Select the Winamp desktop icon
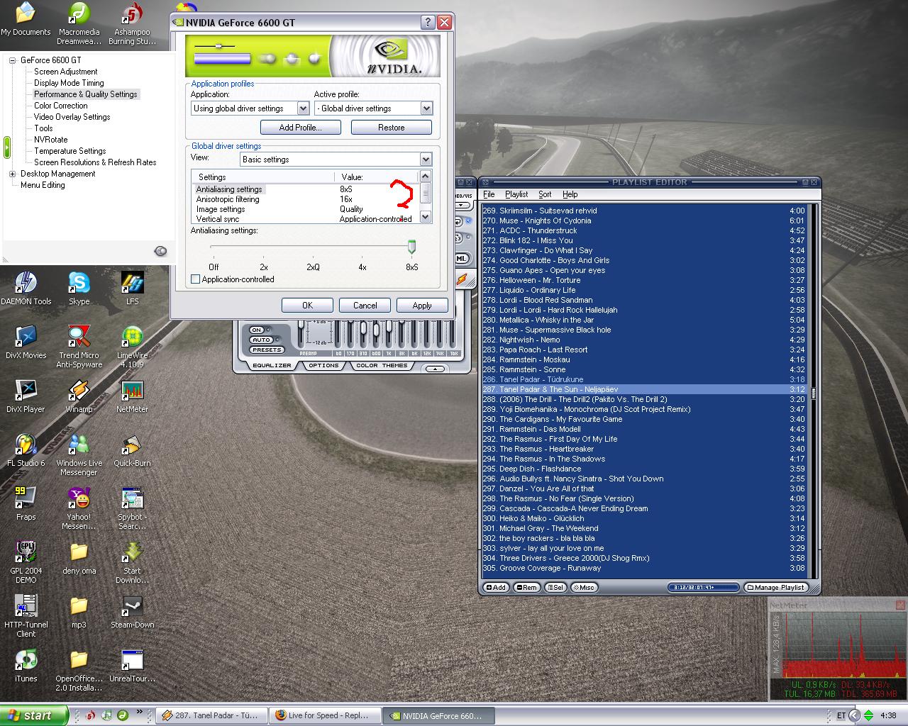The image size is (908, 726). 79,396
